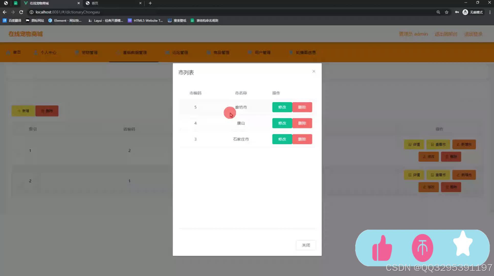Screen dimensions: 494x276
Task: Open the 首页 menu item
Action: coord(14,52)
